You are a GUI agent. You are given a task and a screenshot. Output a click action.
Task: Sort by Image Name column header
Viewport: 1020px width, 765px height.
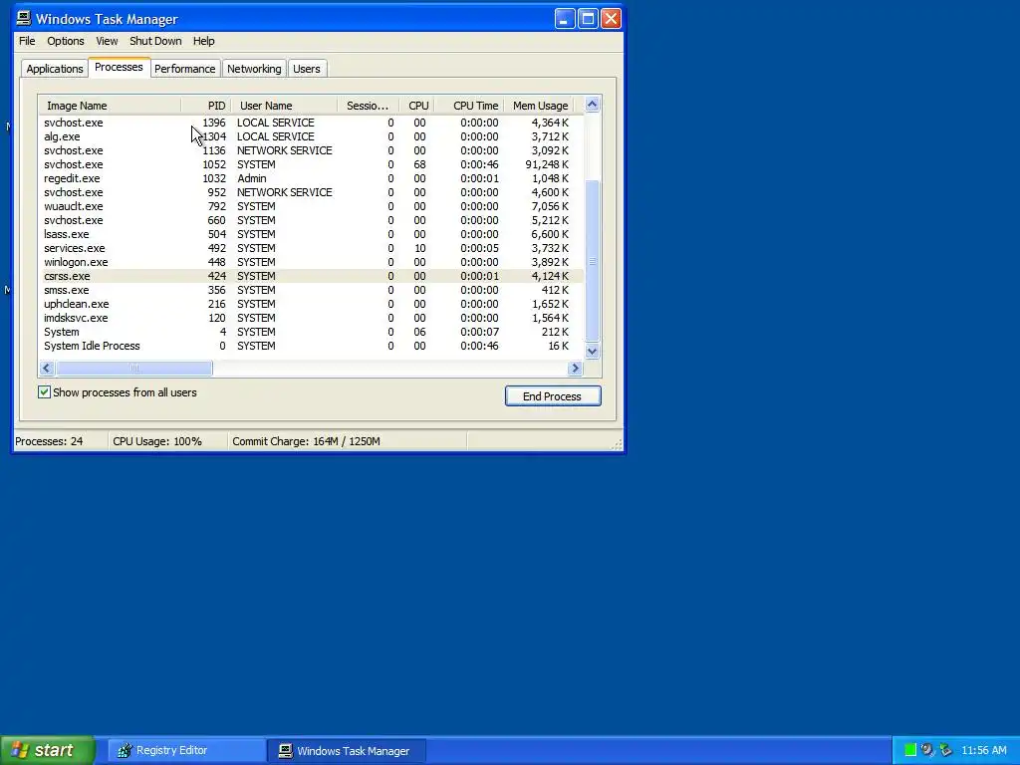tap(110, 106)
